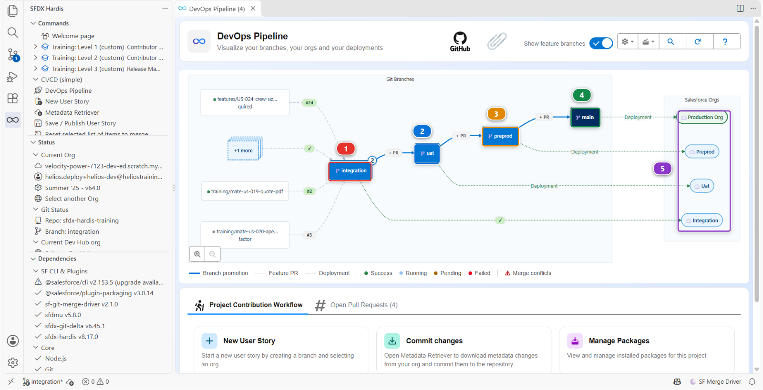Click the Manage Packages card
This screenshot has height=390, width=763.
click(647, 350)
